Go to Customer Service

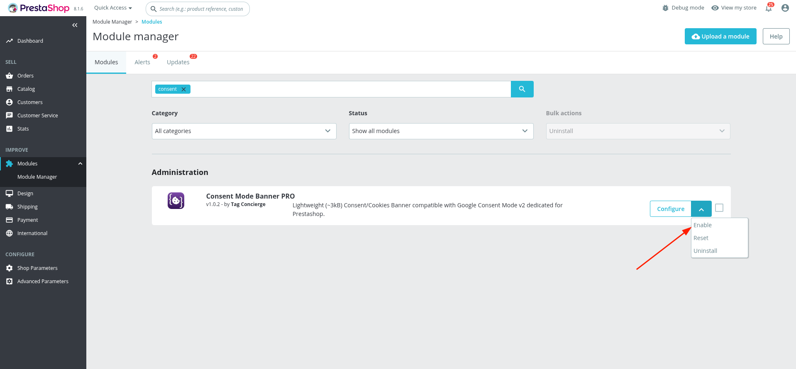38,115
